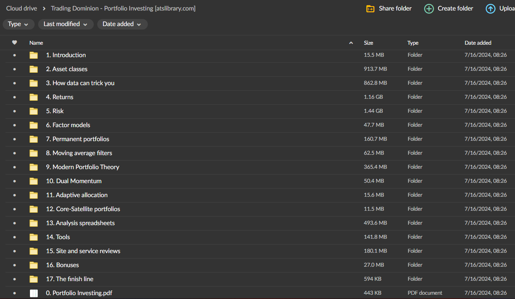Navigate to Cloud drive breadcrumb
This screenshot has width=515, height=299.
pyautogui.click(x=21, y=8)
